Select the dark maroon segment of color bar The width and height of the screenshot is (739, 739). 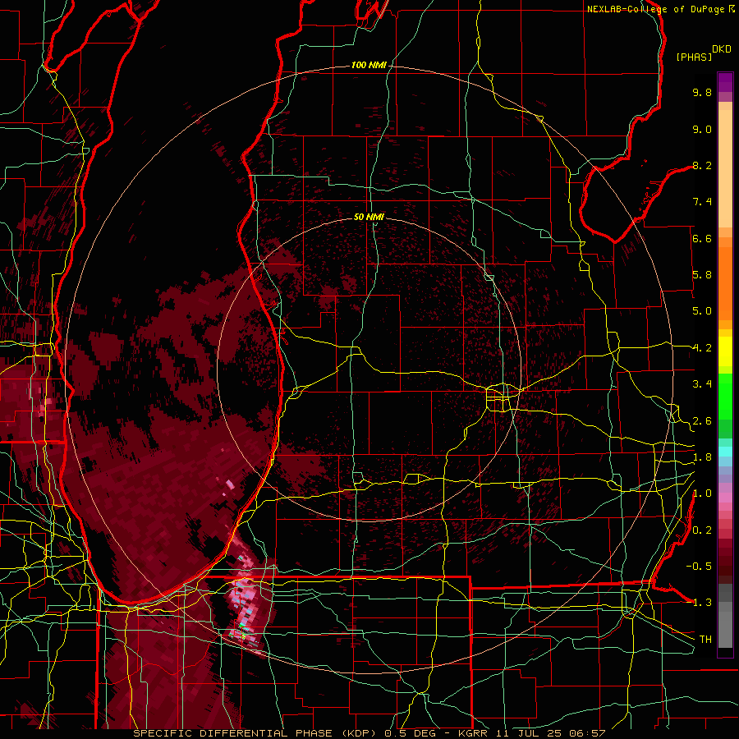point(725,562)
